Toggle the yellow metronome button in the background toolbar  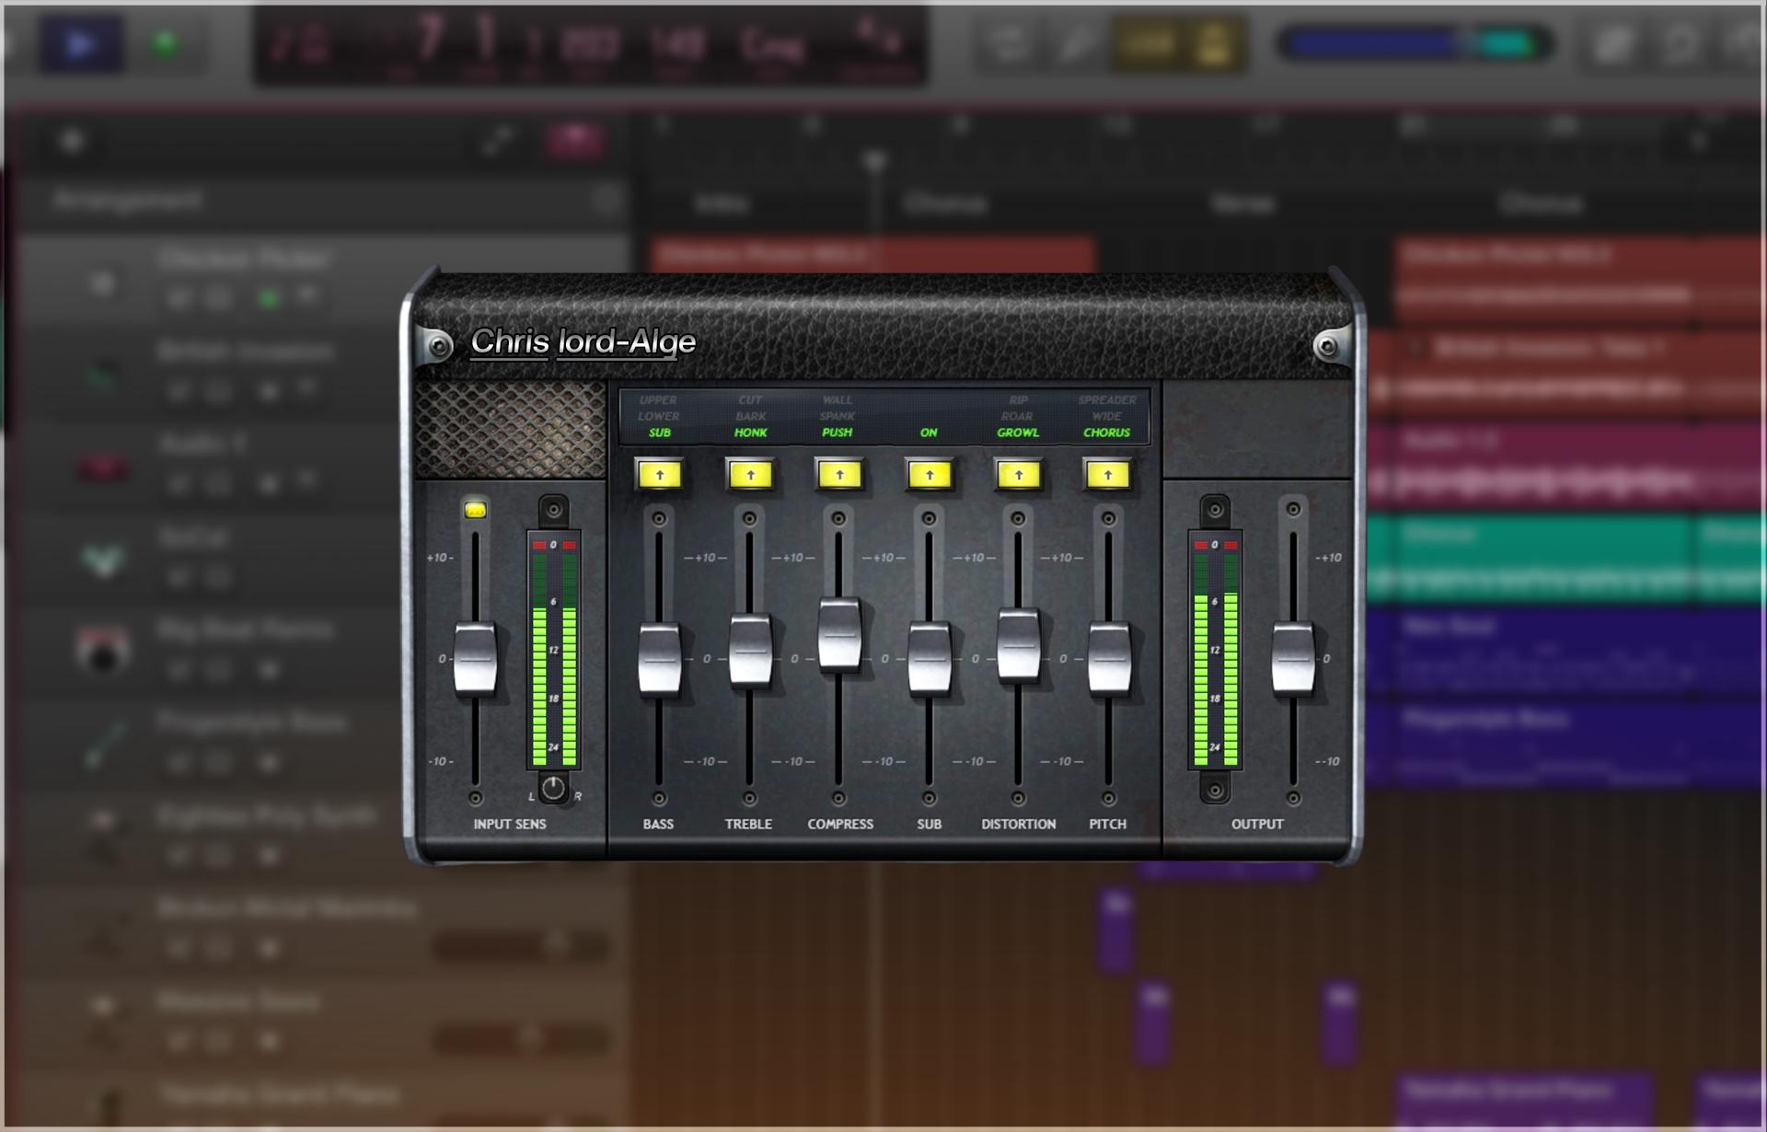[1213, 44]
